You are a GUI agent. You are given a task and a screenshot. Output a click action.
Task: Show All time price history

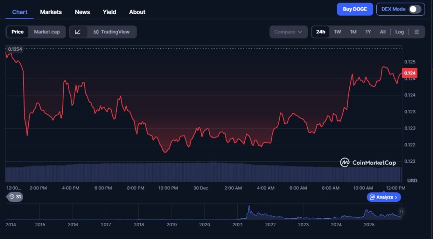tap(383, 32)
